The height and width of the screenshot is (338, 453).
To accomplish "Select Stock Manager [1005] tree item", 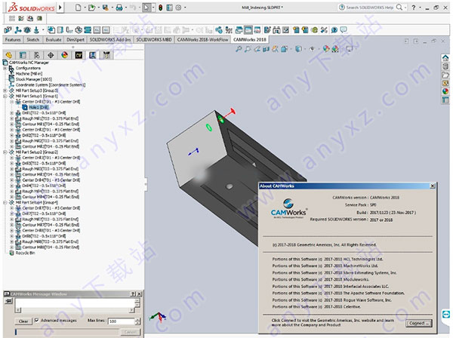I will point(34,79).
